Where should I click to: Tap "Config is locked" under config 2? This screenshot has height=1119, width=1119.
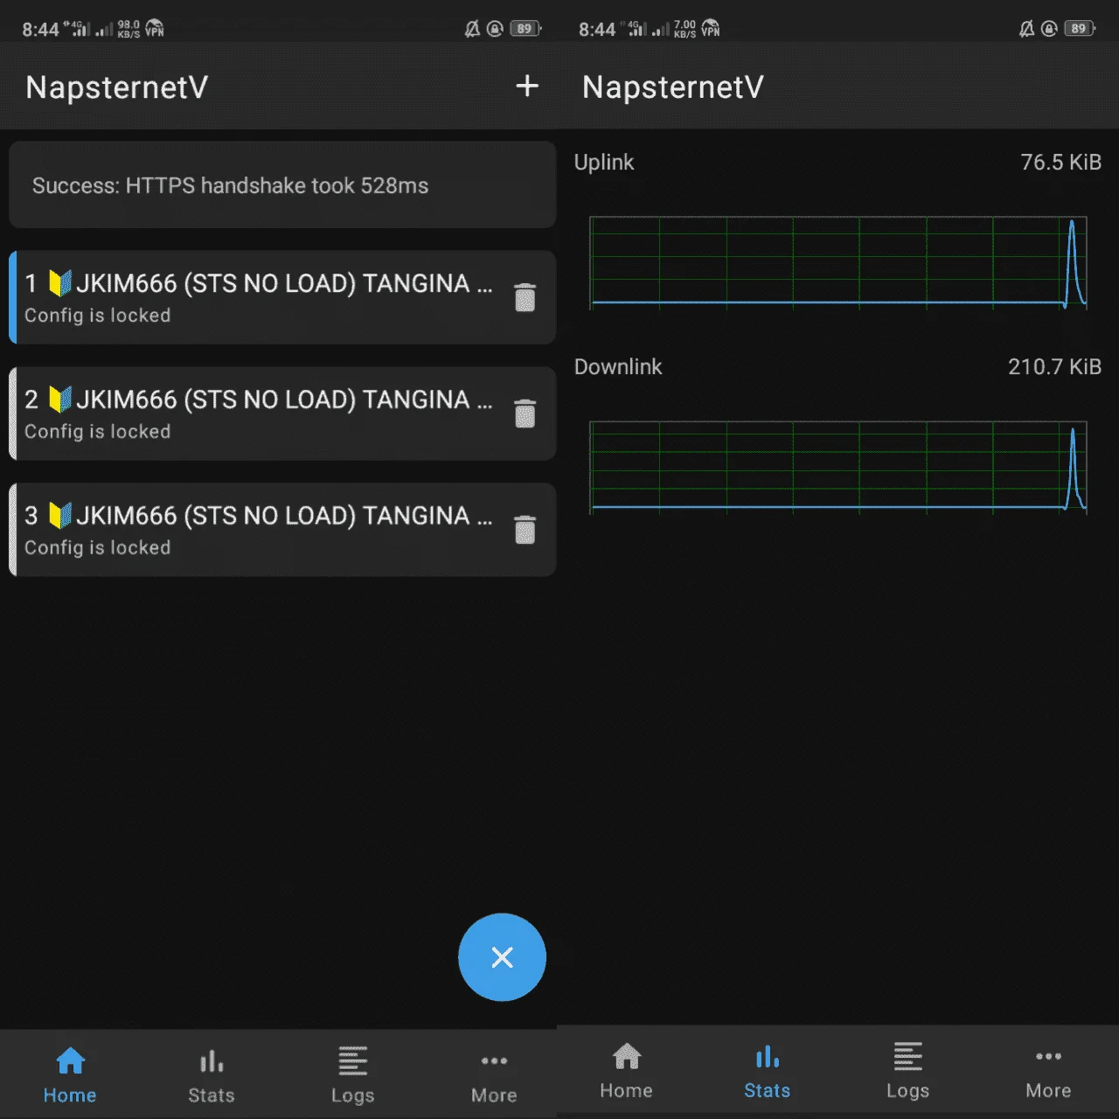click(97, 432)
